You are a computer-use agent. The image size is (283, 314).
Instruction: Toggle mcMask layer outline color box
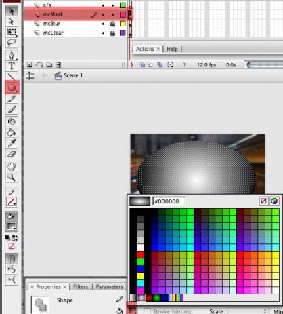coord(123,14)
